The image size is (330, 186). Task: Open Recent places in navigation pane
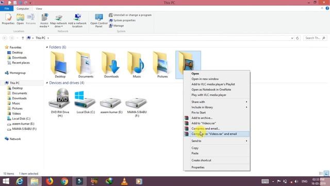pos(19,63)
